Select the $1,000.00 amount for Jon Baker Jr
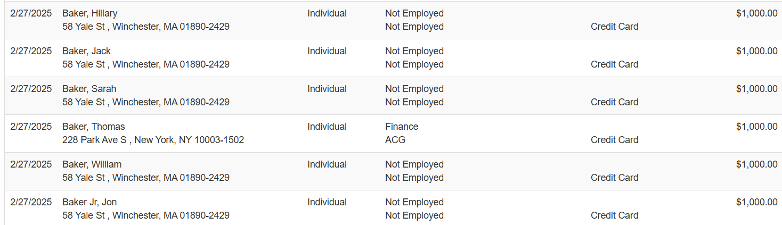Image resolution: width=782 pixels, height=225 pixels. point(756,202)
